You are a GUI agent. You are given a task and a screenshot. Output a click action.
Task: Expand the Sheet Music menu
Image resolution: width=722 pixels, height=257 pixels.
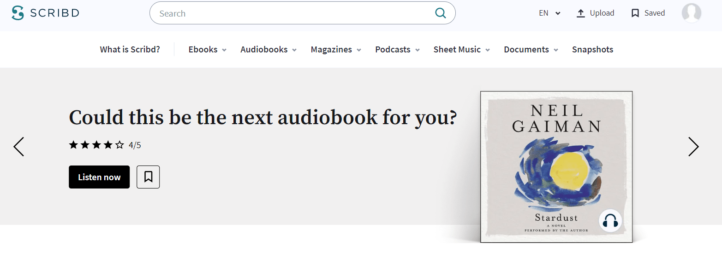tap(462, 50)
